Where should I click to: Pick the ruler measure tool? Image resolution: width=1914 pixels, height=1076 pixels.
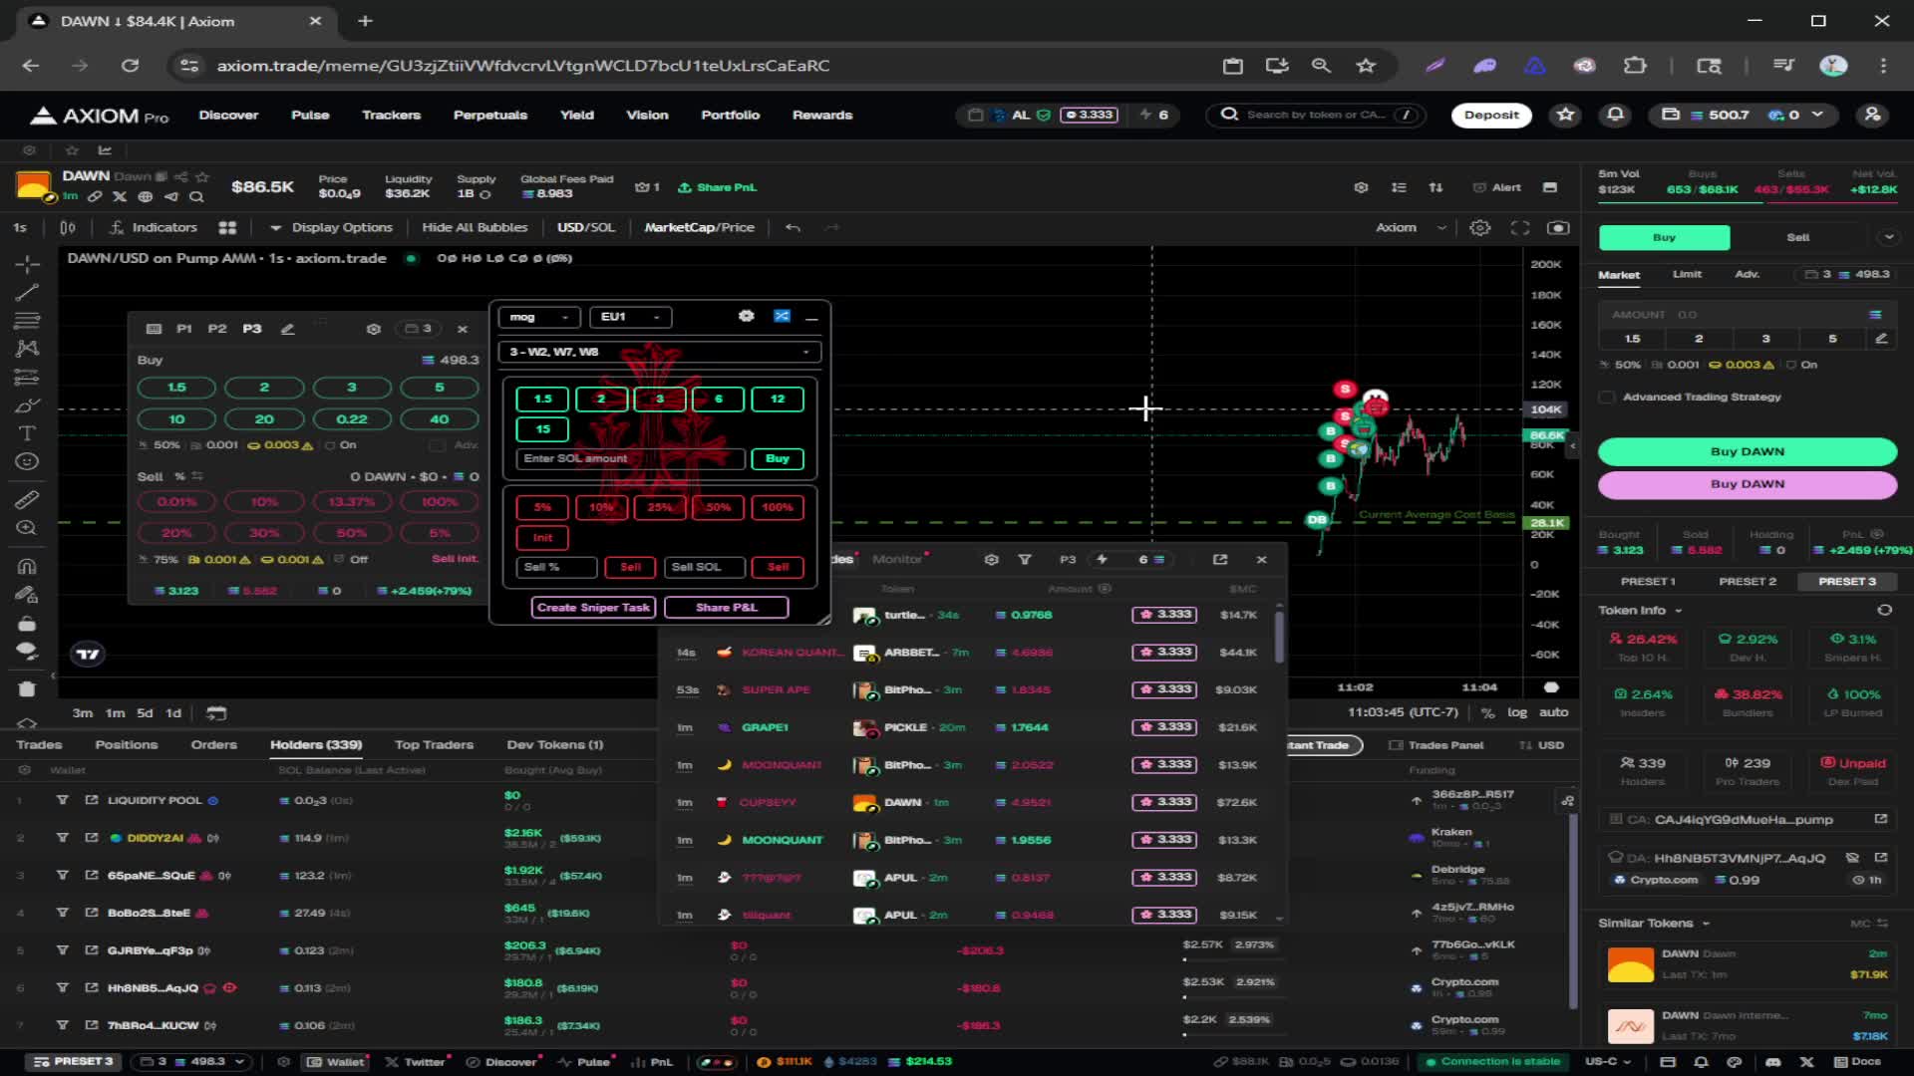tap(27, 499)
